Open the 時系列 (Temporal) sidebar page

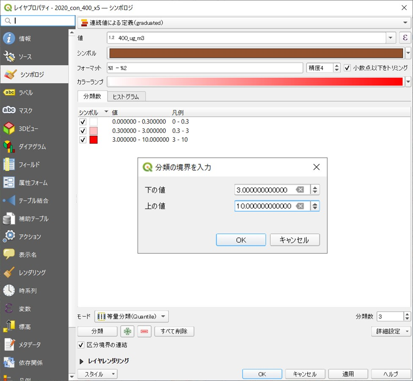(34, 291)
